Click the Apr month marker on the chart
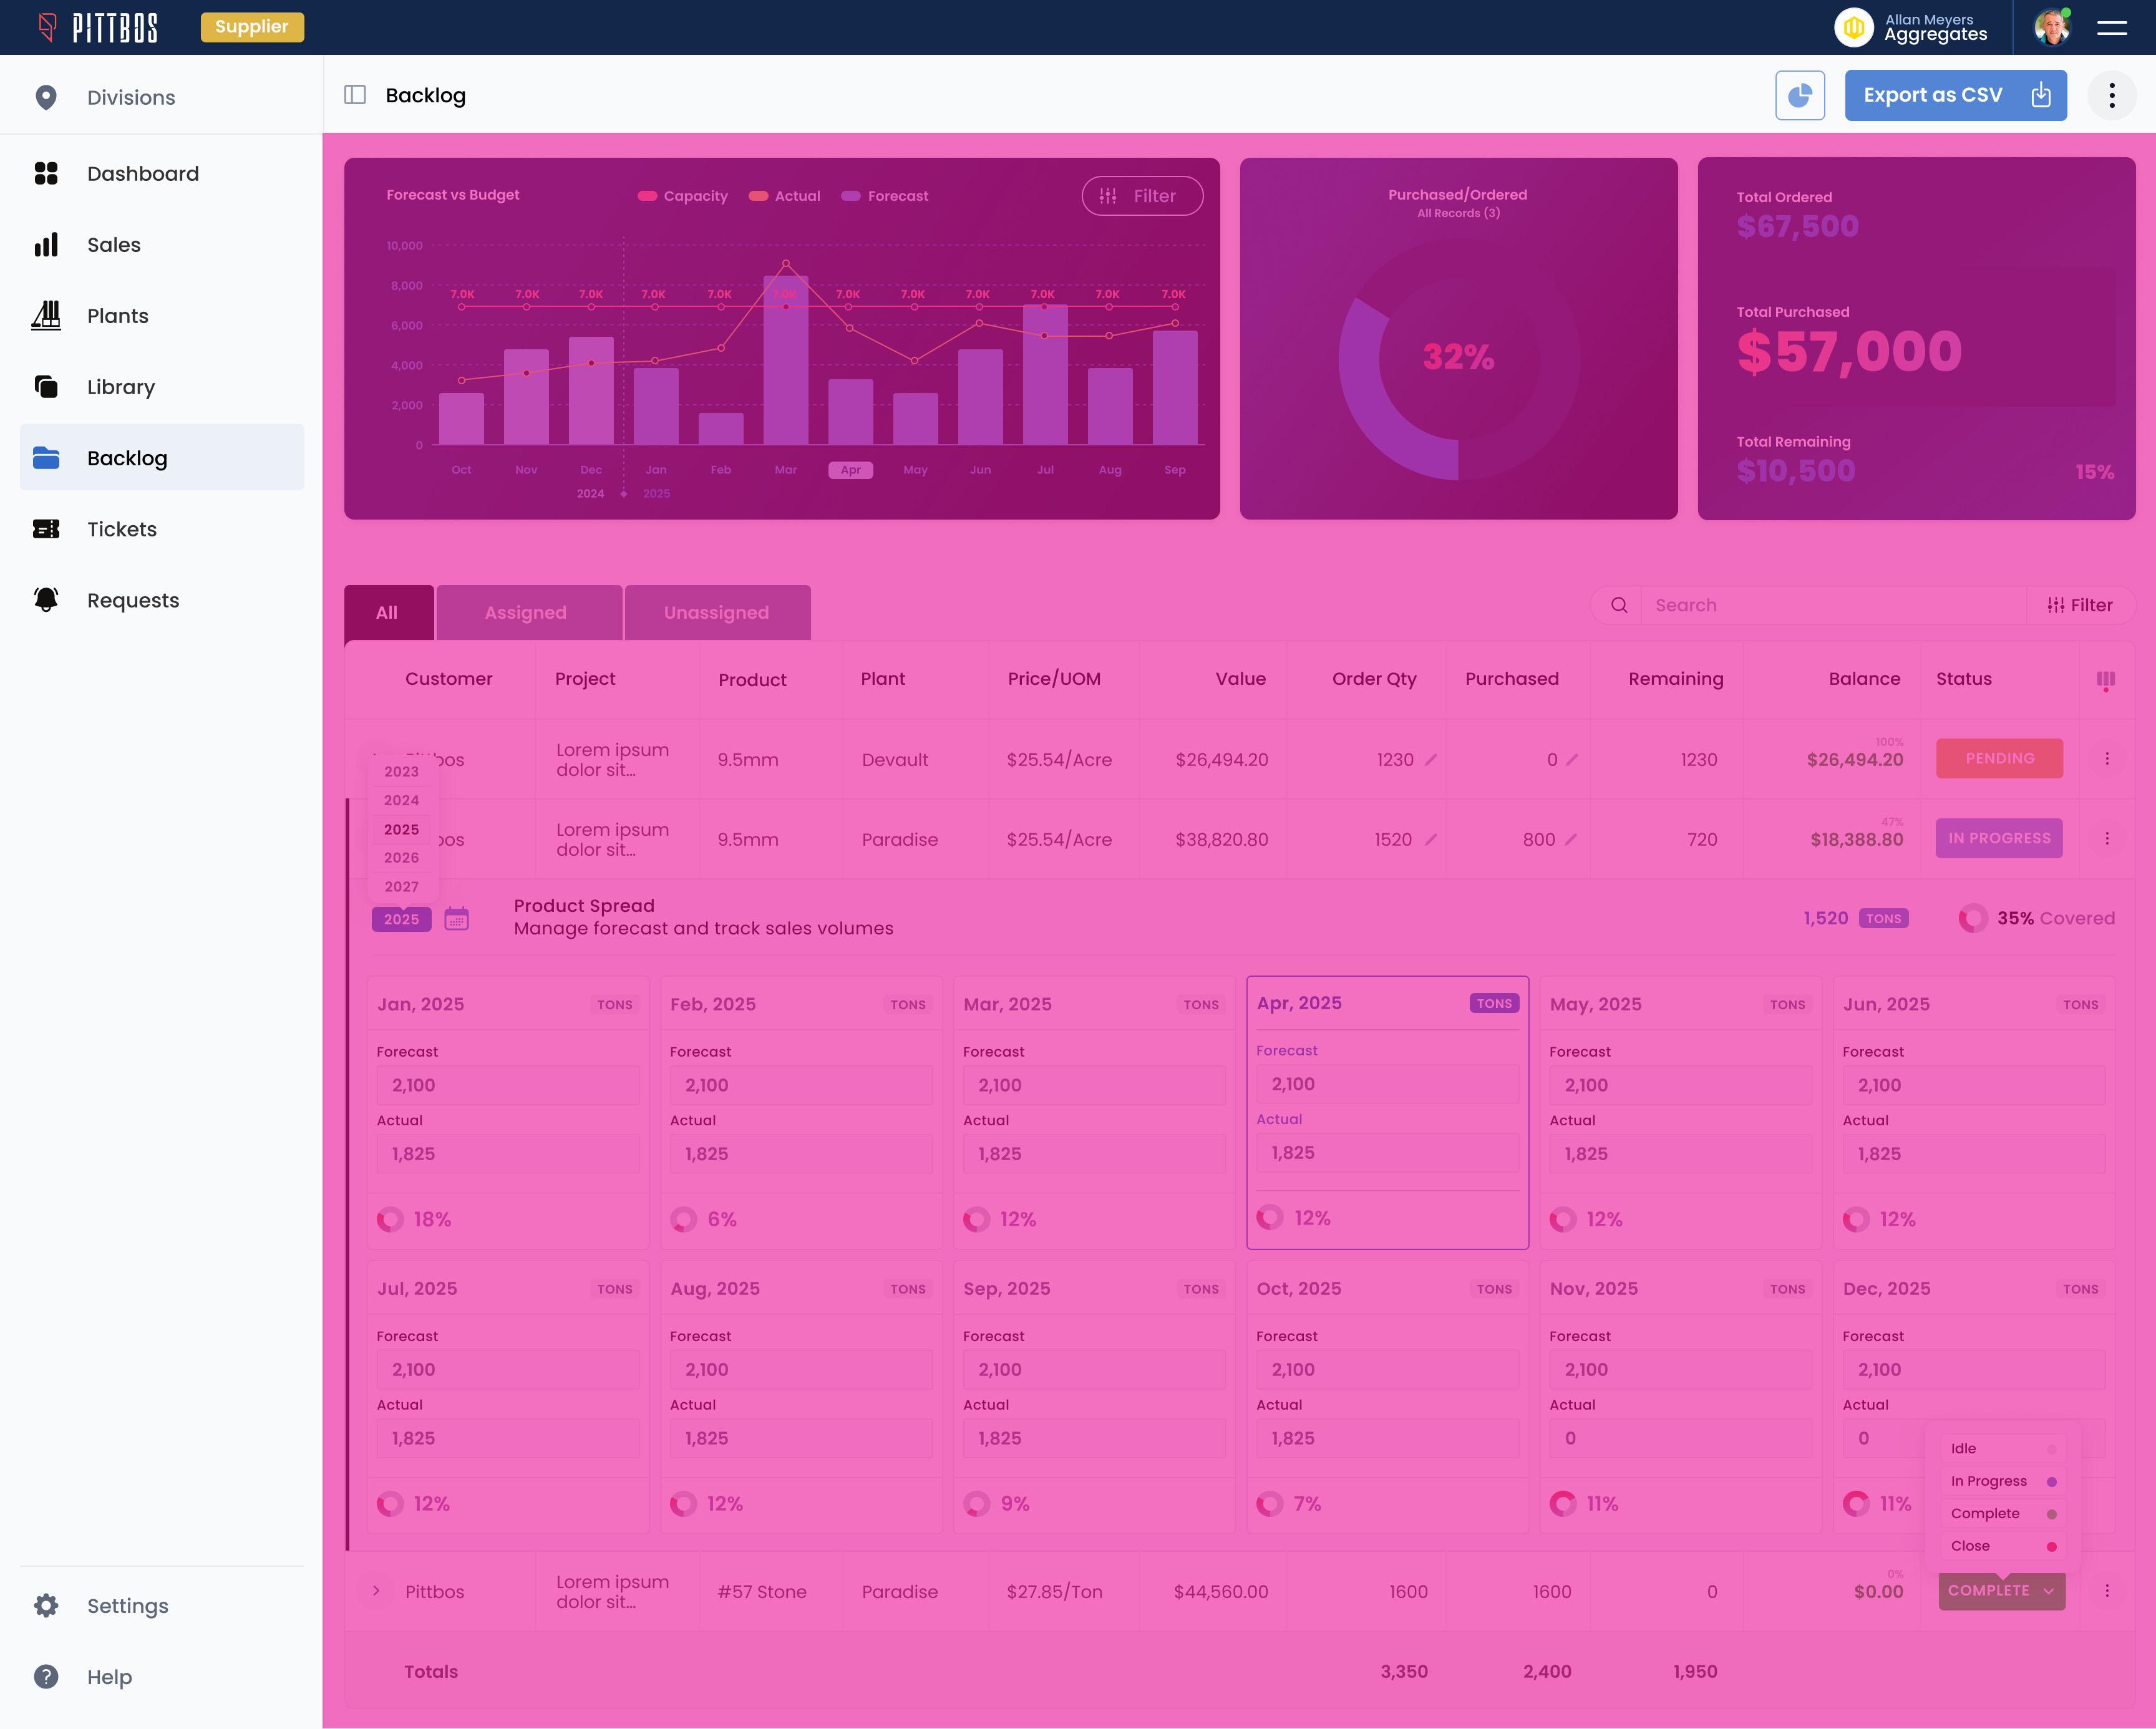The height and width of the screenshot is (1729, 2156). pos(850,470)
